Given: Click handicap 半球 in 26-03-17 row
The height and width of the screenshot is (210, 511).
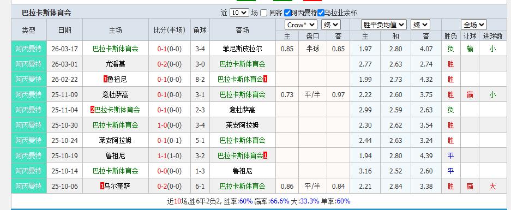Looking at the screenshot, I should point(312,49).
